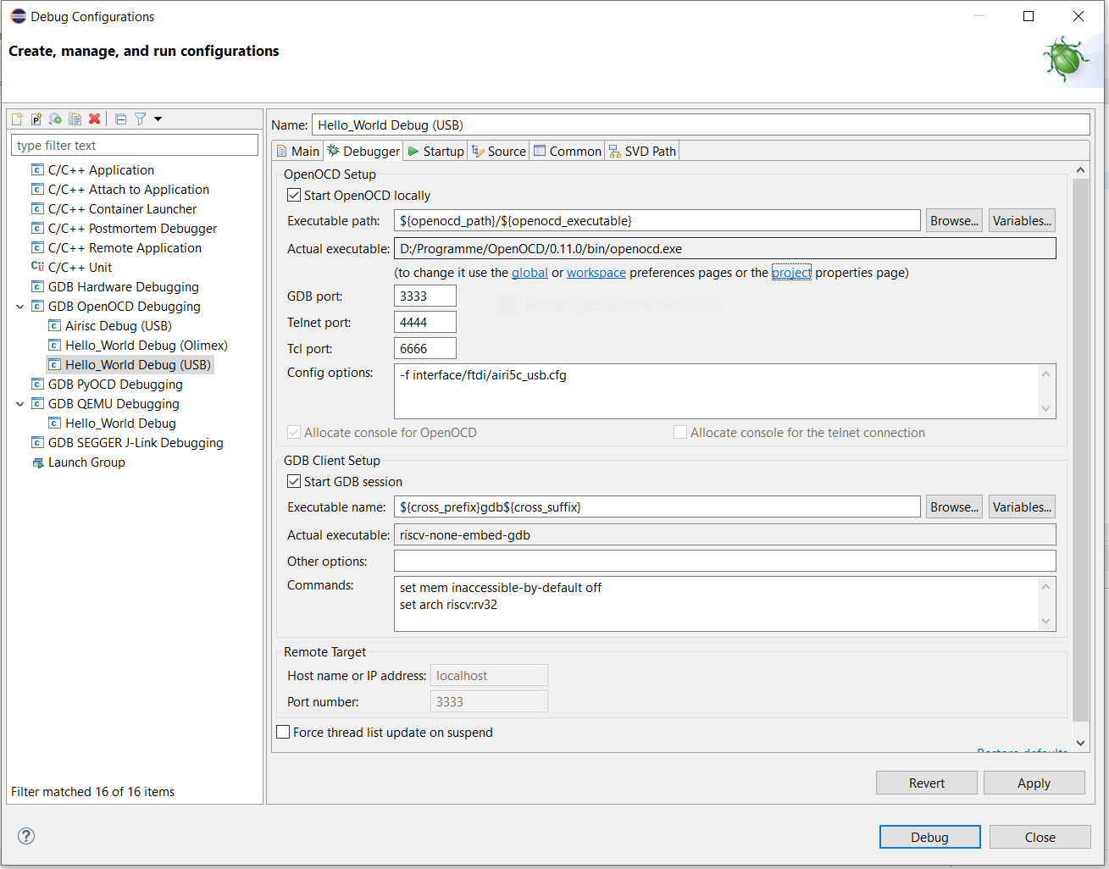This screenshot has width=1109, height=869.
Task: Switch to the Common tab
Action: coord(567,152)
